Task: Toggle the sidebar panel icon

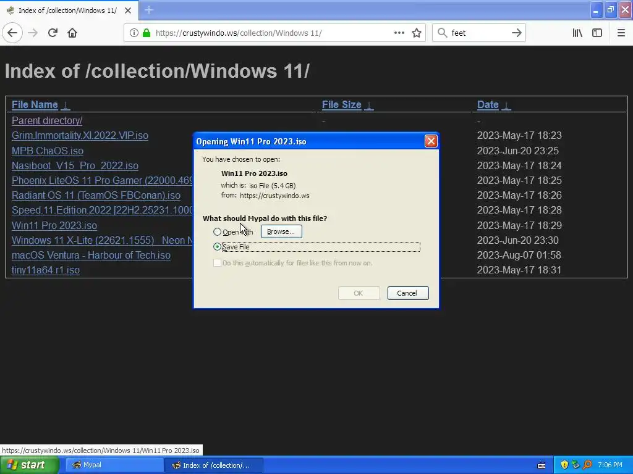Action: pyautogui.click(x=597, y=33)
